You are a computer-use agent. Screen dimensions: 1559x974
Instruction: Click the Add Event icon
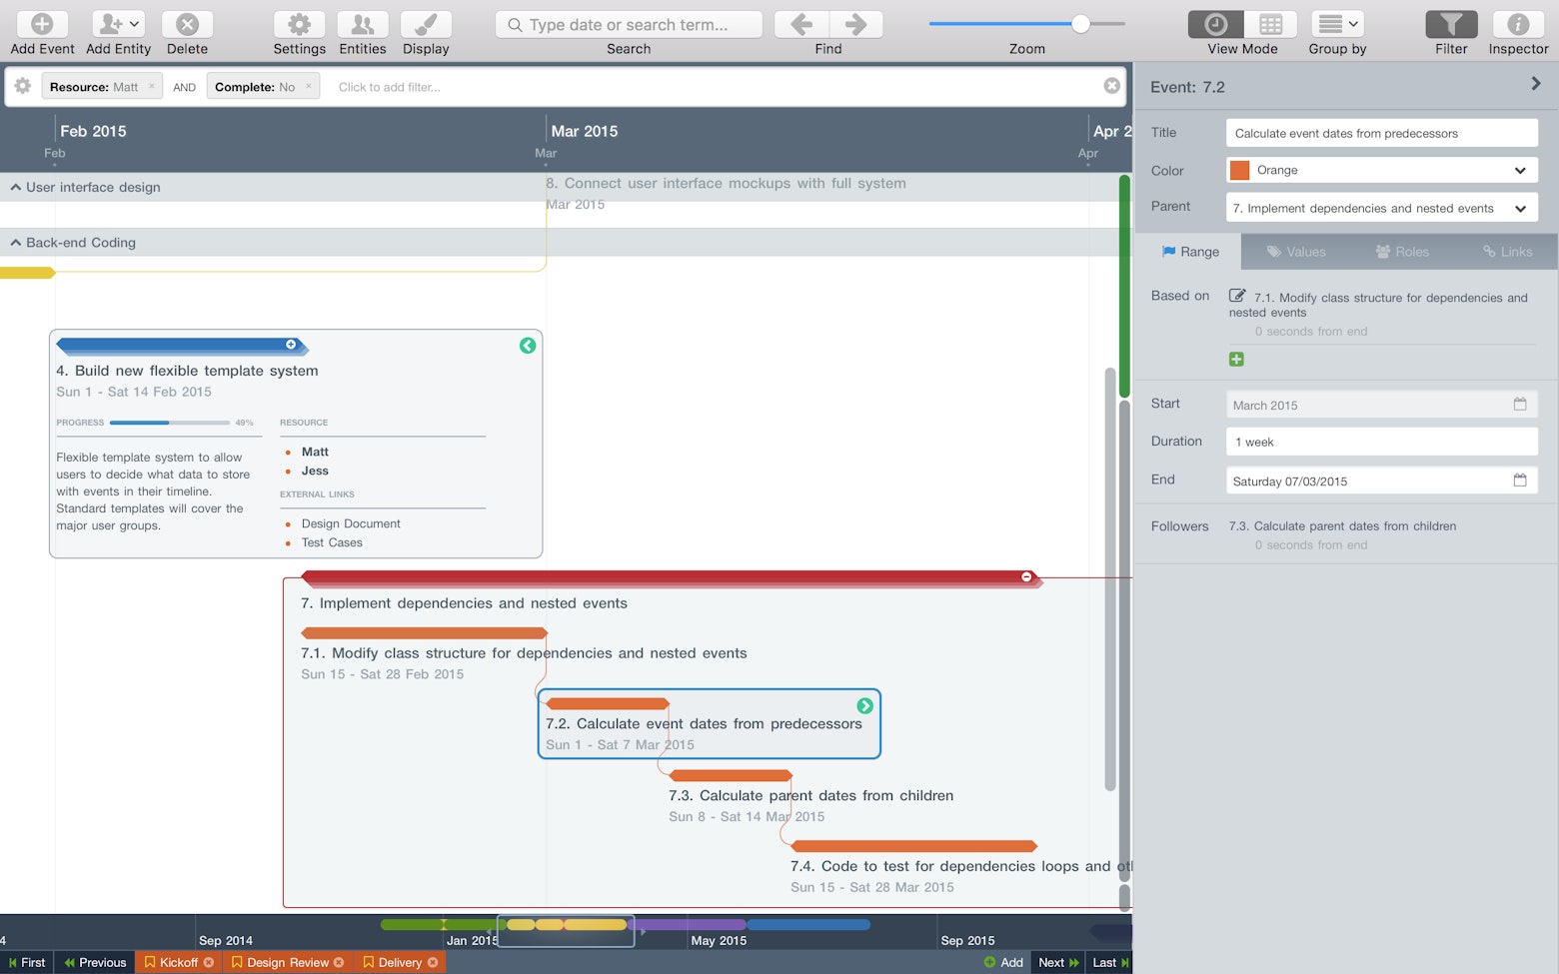(41, 23)
